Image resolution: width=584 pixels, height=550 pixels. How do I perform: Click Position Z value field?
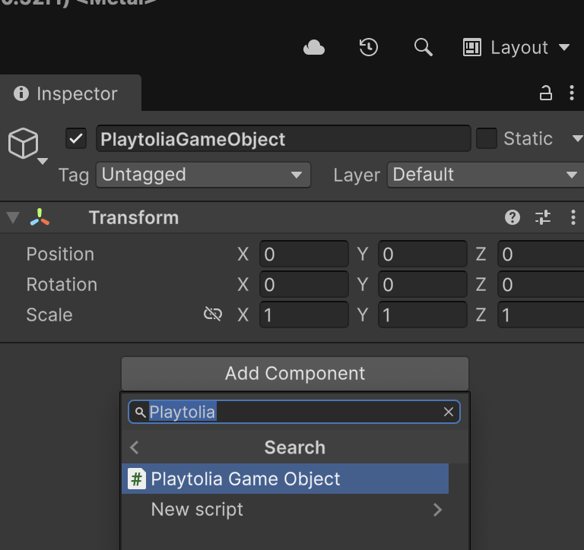[541, 254]
